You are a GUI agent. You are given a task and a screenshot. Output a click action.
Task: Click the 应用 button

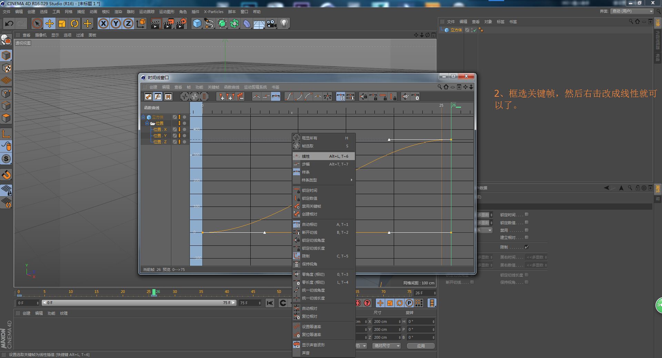tap(421, 346)
